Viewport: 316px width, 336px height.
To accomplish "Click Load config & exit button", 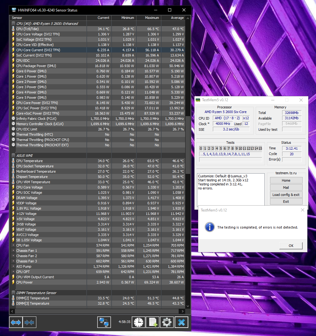I will [x=286, y=195].
